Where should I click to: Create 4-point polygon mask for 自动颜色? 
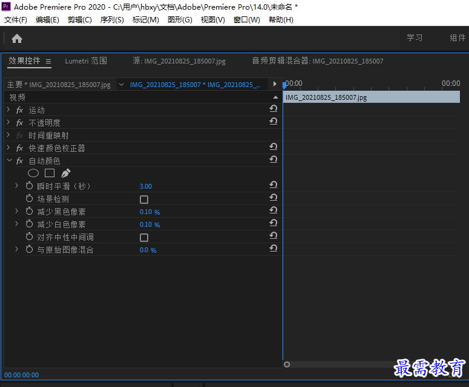point(50,173)
